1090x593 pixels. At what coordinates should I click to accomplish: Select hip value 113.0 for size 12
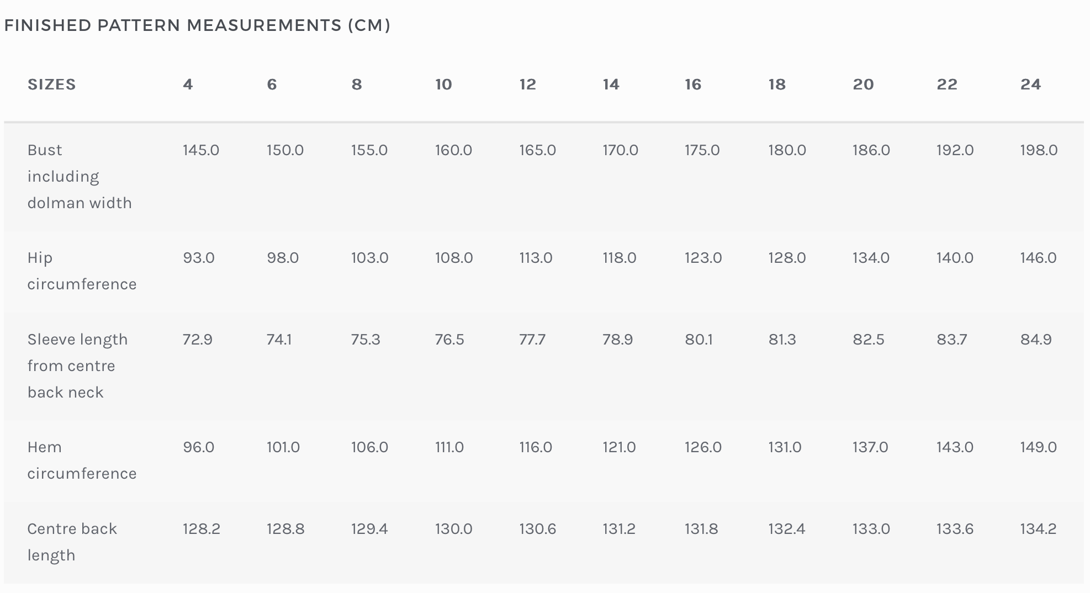(x=536, y=258)
